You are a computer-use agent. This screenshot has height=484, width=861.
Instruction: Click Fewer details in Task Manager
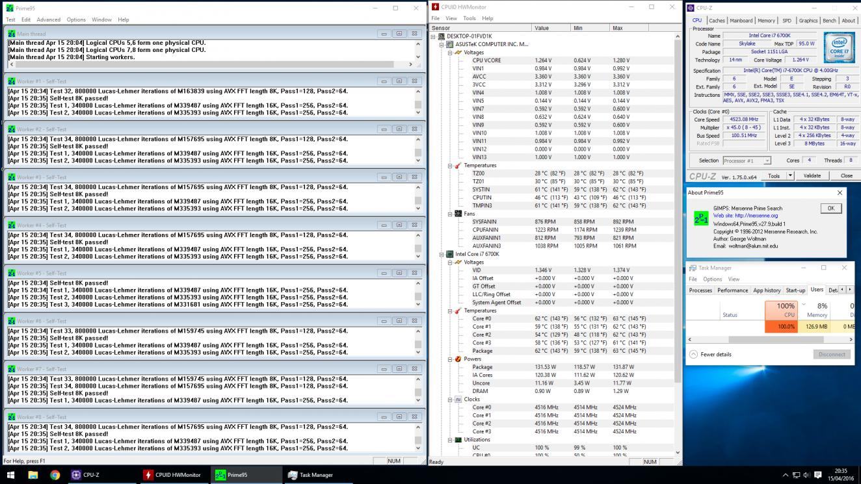coord(710,354)
